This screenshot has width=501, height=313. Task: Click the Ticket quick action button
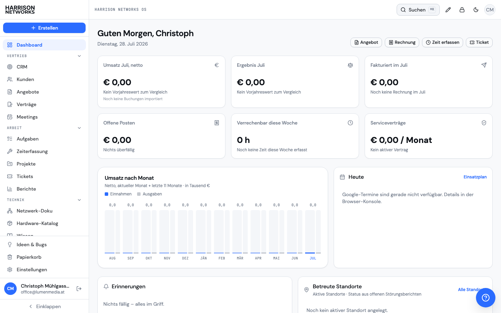(x=479, y=42)
